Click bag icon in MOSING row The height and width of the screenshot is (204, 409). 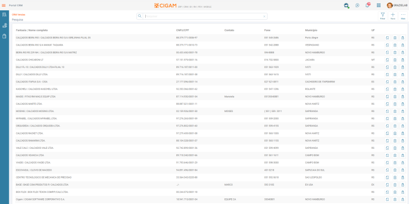[402, 111]
